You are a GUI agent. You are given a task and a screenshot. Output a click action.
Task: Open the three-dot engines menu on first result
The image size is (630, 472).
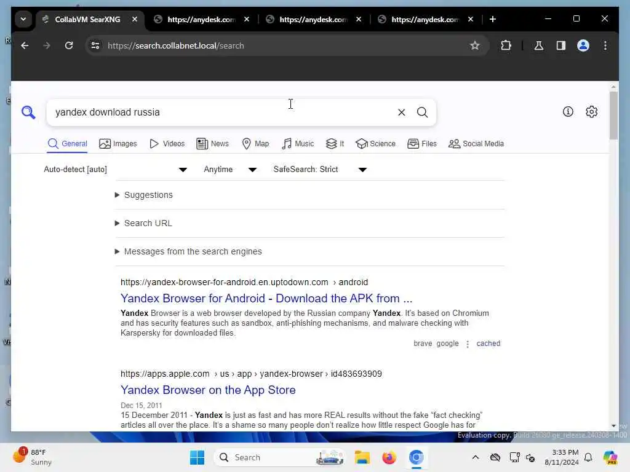[468, 344]
